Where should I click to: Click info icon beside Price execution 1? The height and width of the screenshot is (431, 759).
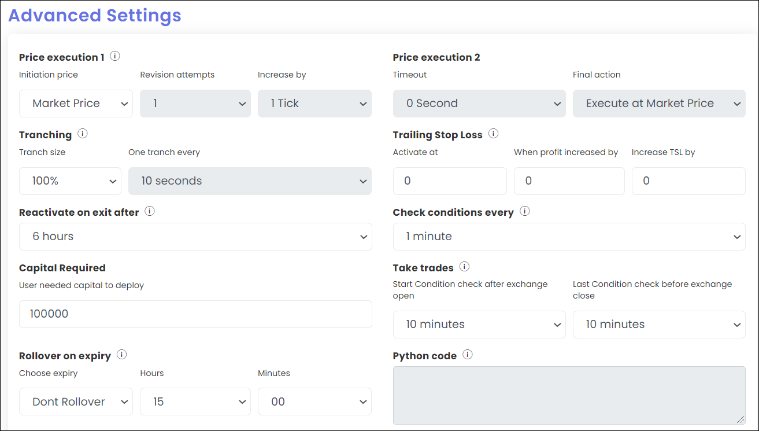115,56
